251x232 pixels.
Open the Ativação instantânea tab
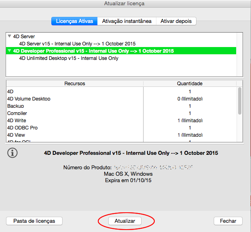(127, 21)
